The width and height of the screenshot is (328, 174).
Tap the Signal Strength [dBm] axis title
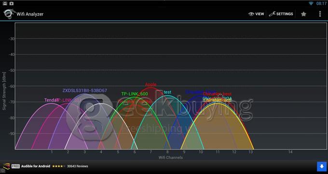[4, 91]
